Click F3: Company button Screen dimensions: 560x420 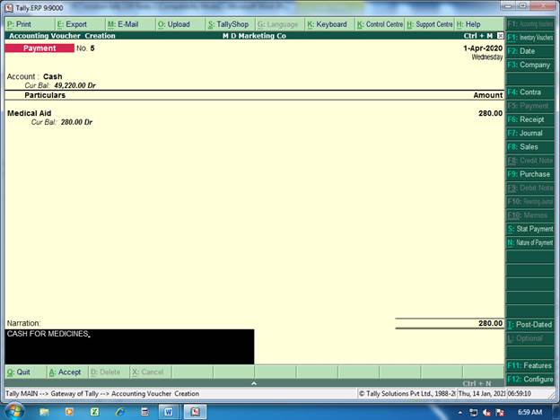tap(530, 65)
